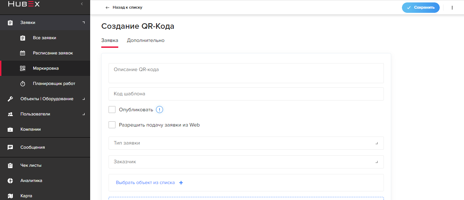Click the briefcase icon for Компании
464x200 pixels.
point(10,129)
